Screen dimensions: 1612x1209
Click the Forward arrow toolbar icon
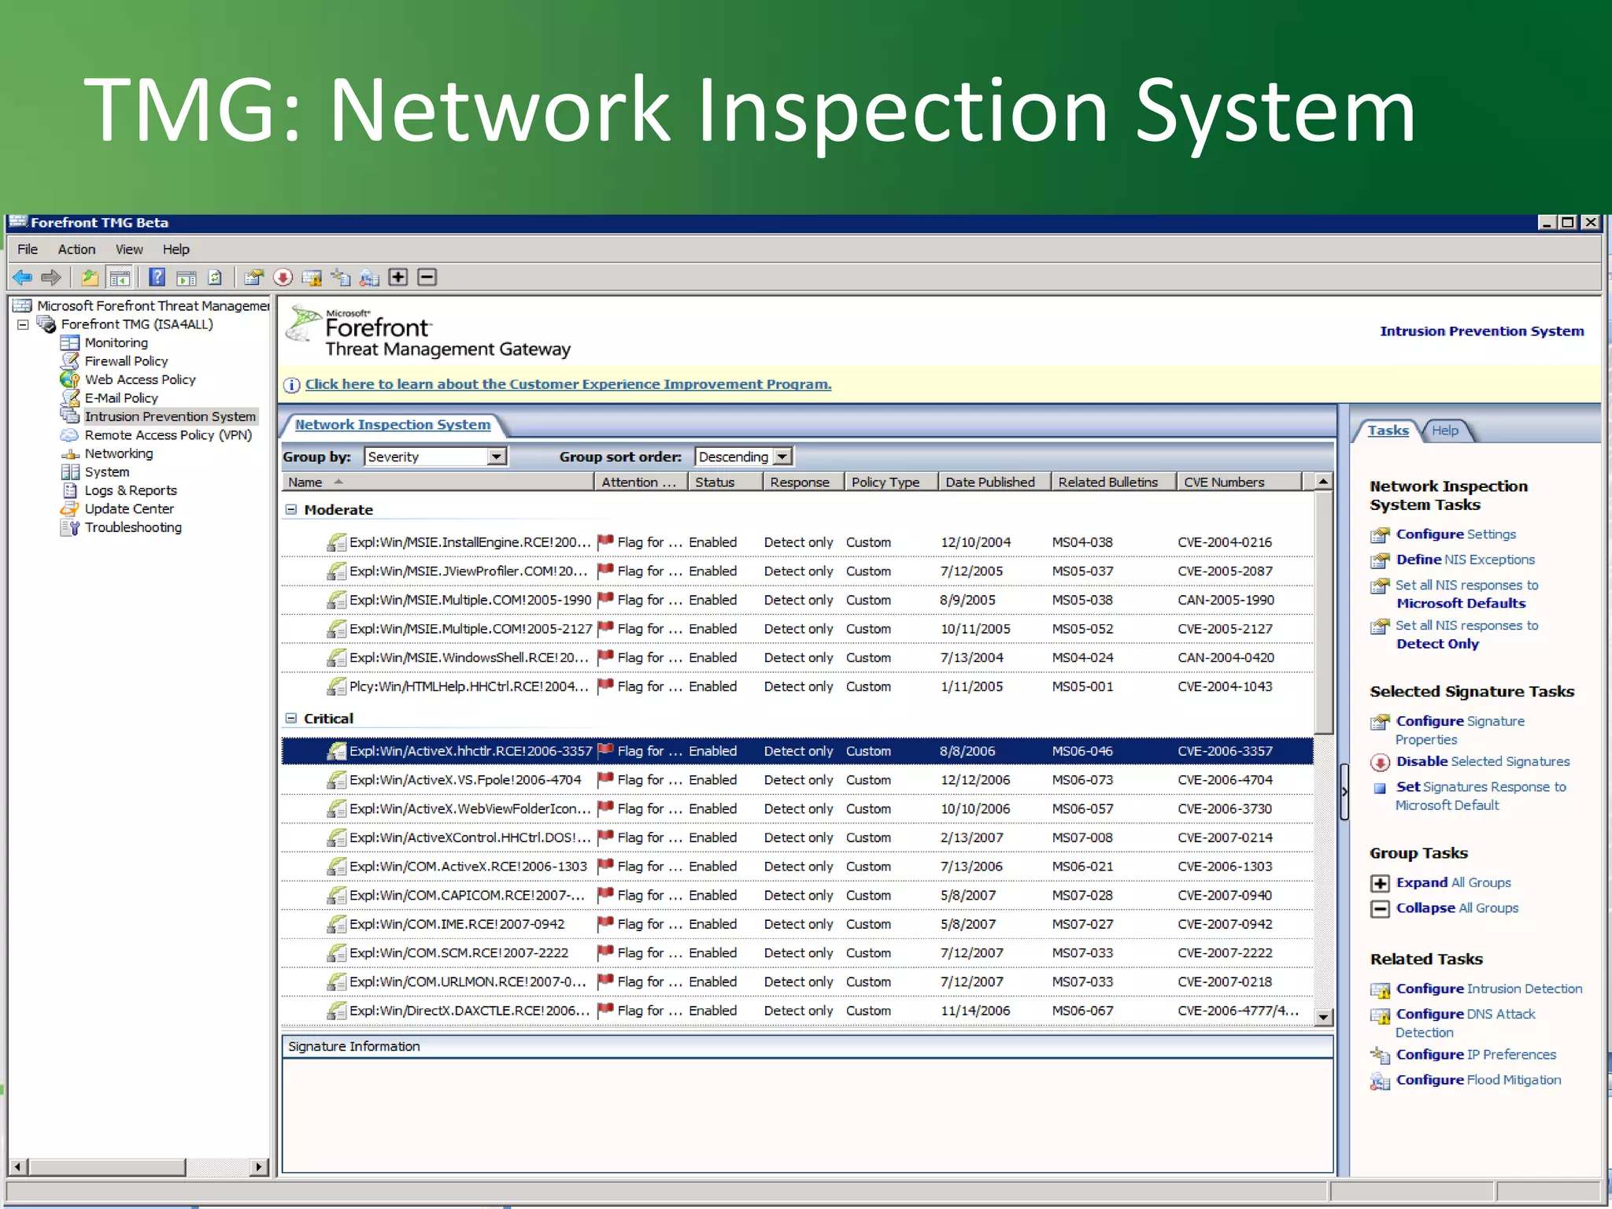[51, 277]
